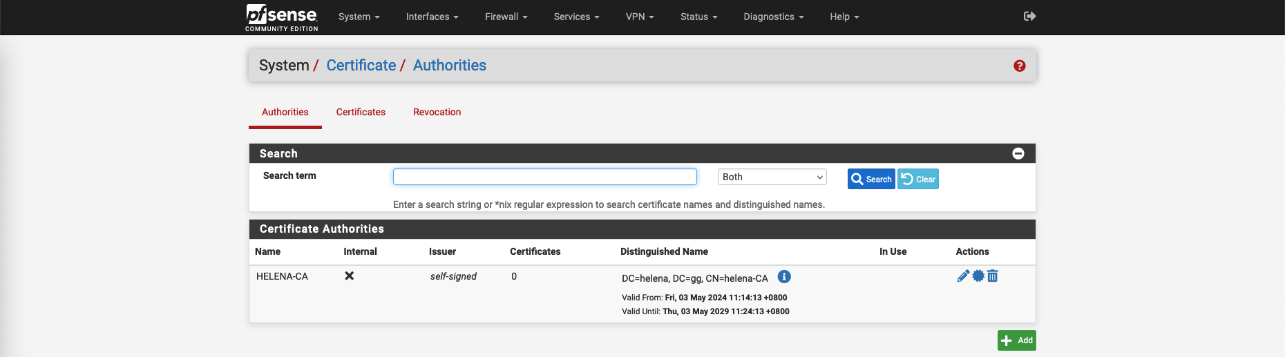Open the Both search scope dropdown

(772, 177)
